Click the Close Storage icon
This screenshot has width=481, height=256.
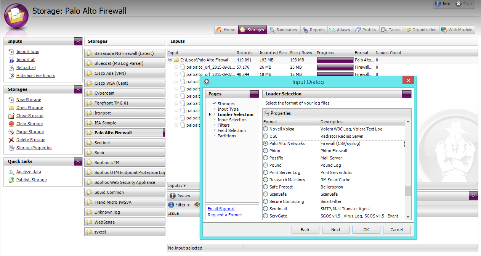[11, 116]
